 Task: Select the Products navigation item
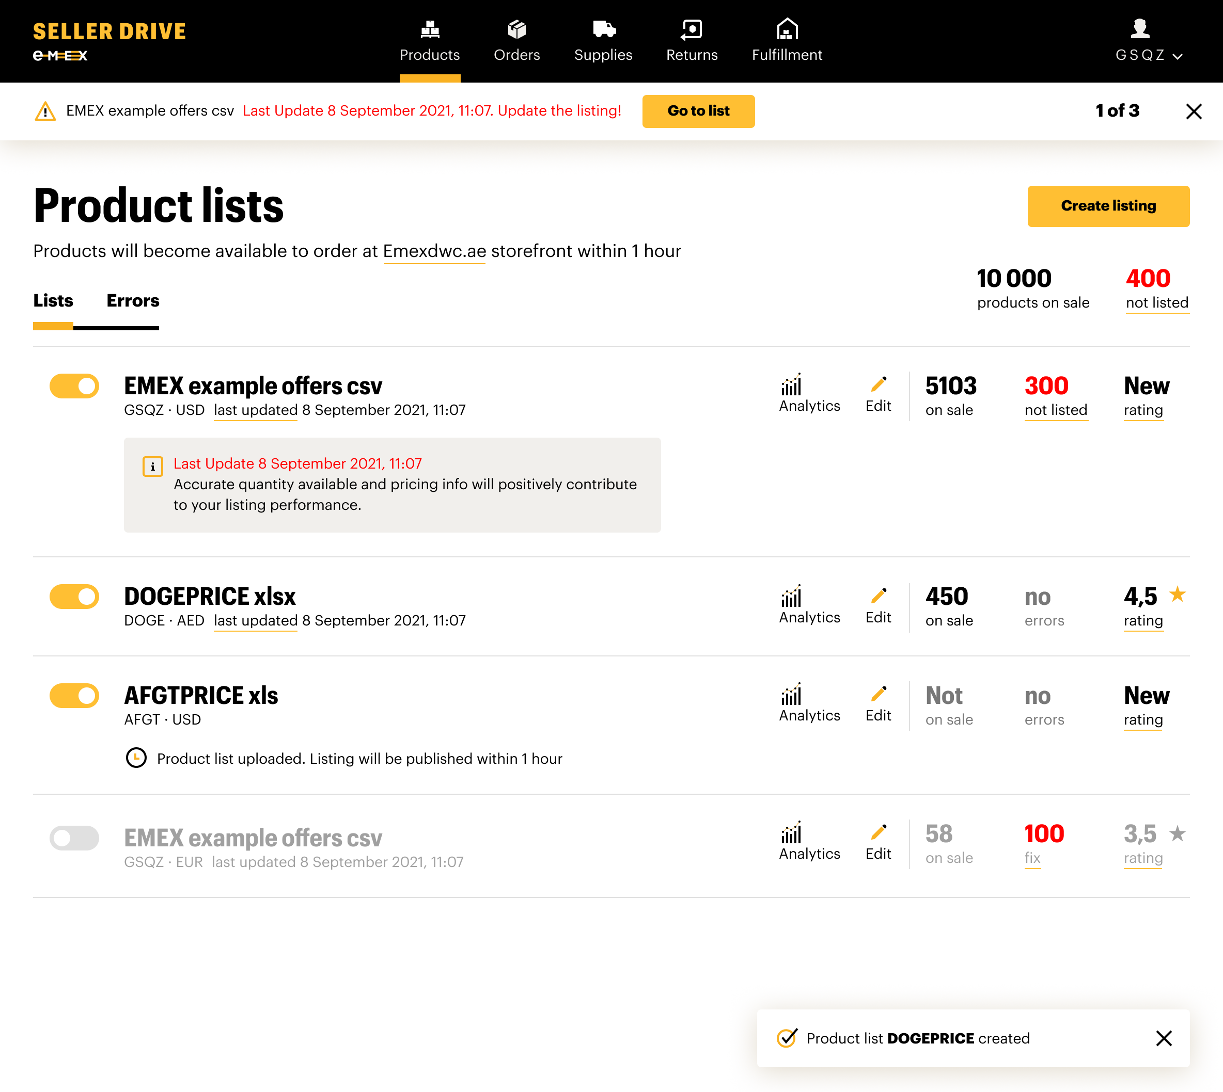click(429, 41)
